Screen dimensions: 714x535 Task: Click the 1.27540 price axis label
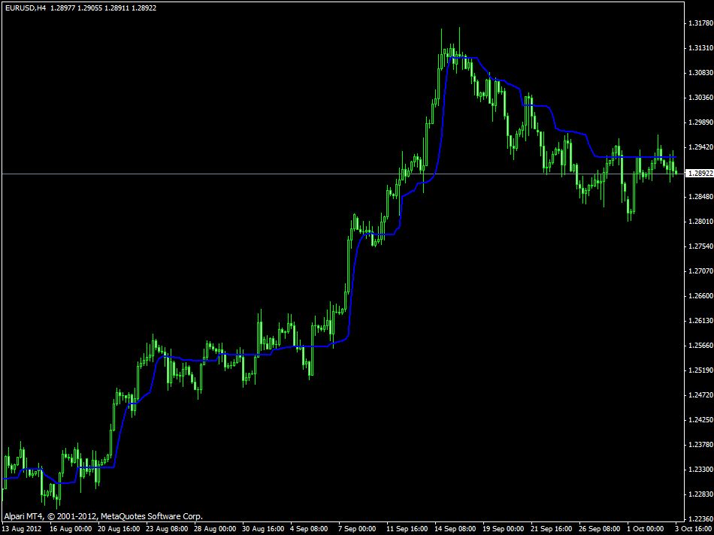[x=700, y=246]
